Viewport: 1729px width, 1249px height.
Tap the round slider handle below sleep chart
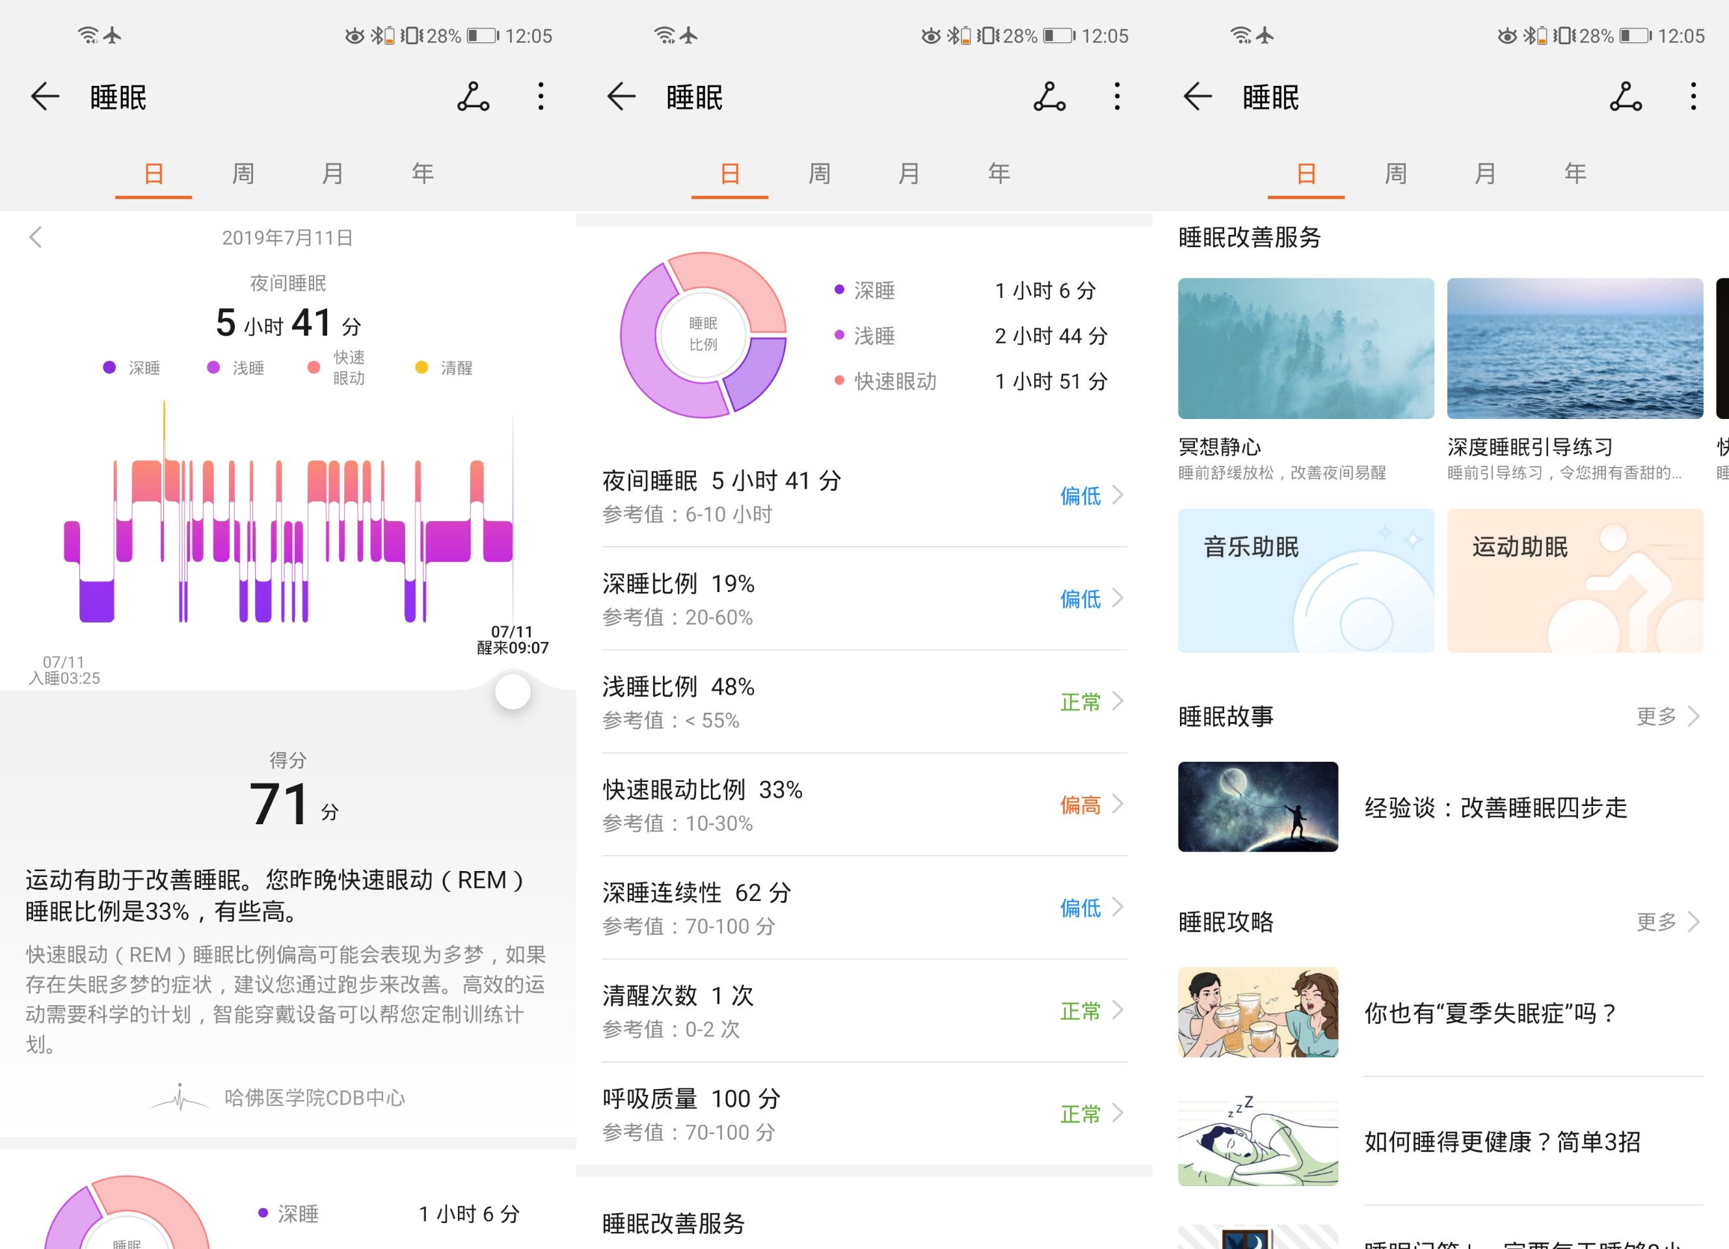pos(513,692)
